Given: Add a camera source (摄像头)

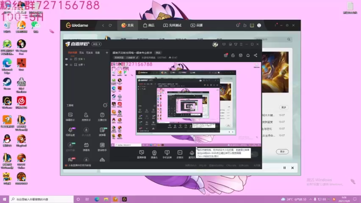Looking at the screenshot, I should coord(154,154).
